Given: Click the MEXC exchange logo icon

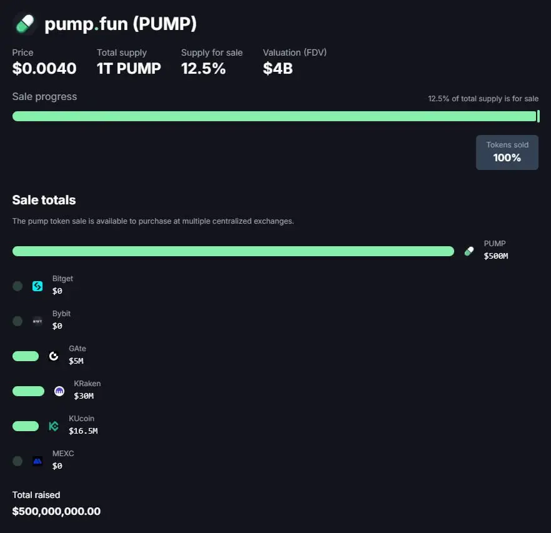Looking at the screenshot, I should (37, 461).
